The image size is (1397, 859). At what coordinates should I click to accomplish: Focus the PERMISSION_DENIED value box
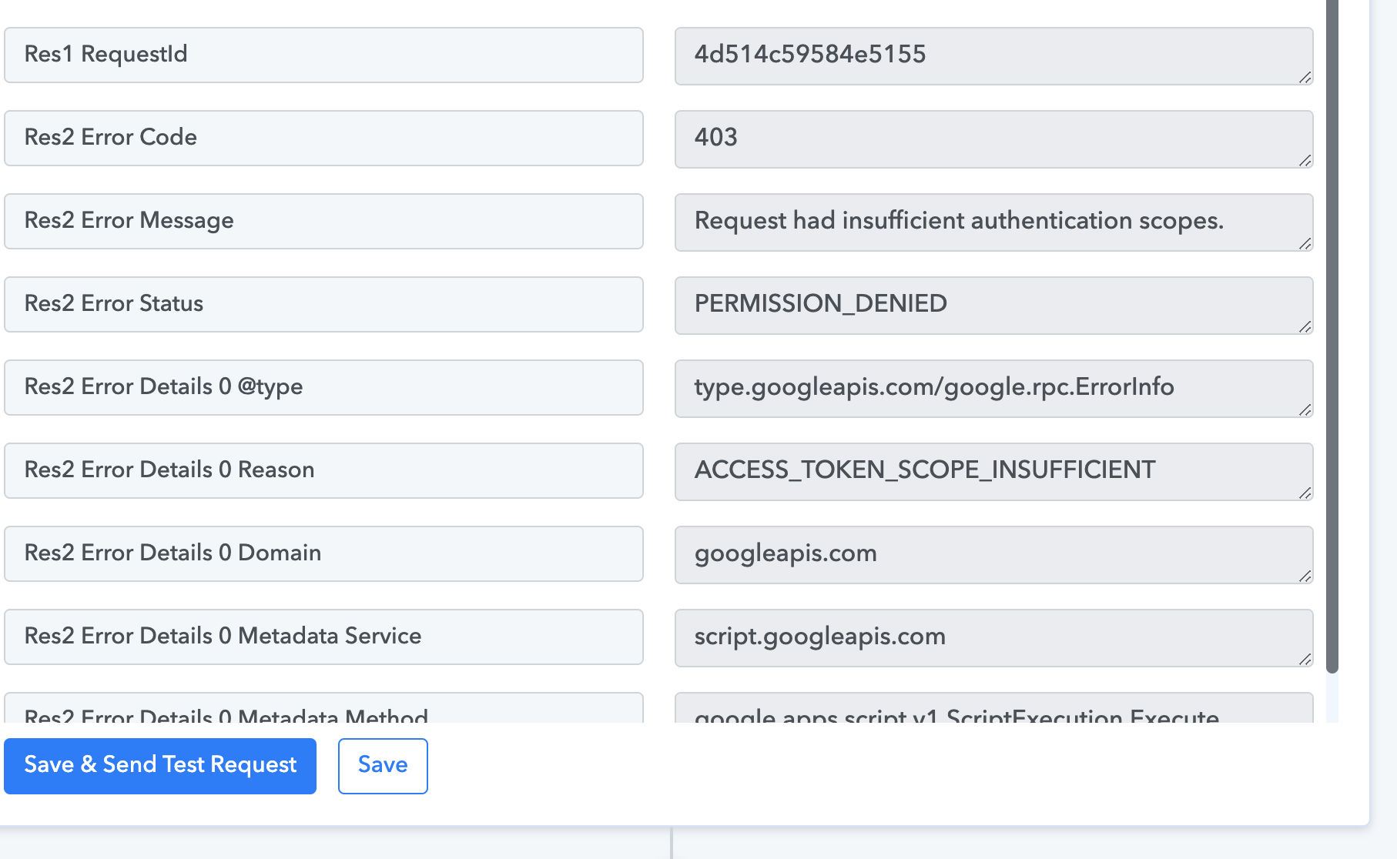[993, 306]
